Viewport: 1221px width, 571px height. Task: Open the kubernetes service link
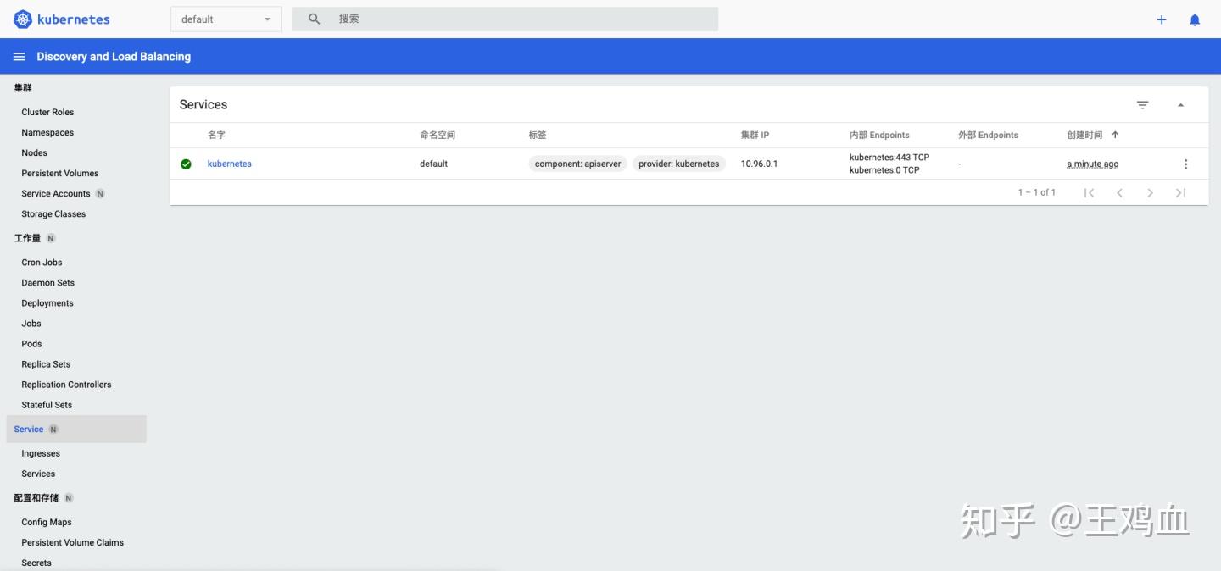coord(229,164)
